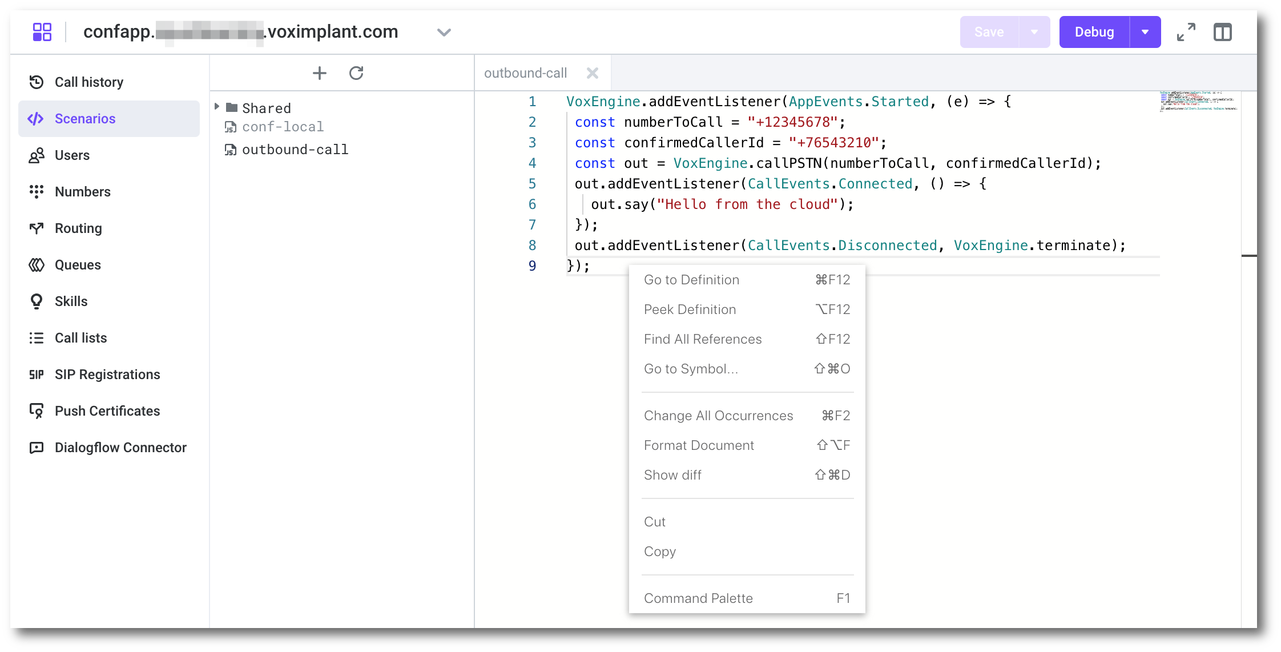
Task: Click the refresh scenarios icon
Action: coord(356,73)
